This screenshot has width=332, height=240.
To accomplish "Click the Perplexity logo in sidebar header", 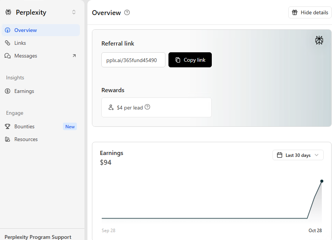I will click(x=8, y=12).
